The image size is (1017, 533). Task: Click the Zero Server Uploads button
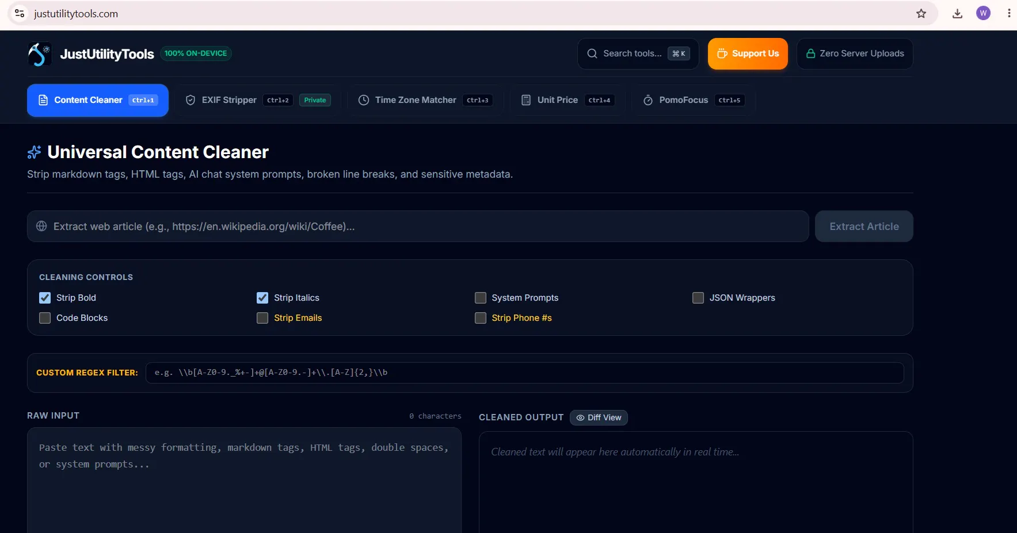click(855, 53)
